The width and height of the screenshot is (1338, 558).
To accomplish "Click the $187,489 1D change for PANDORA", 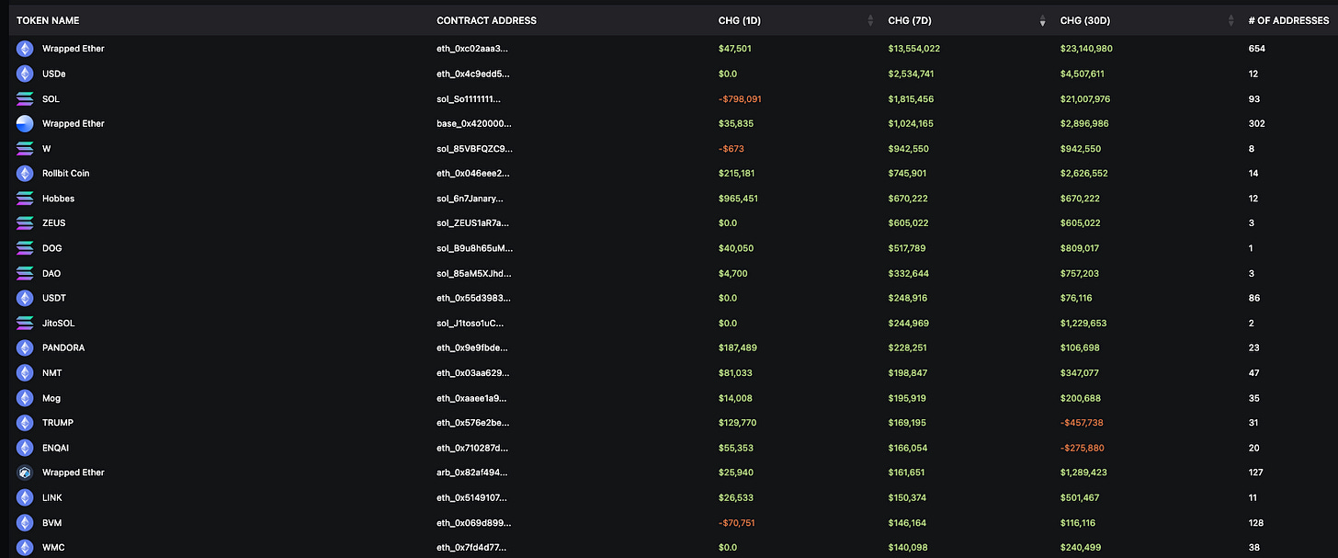I will tap(738, 347).
